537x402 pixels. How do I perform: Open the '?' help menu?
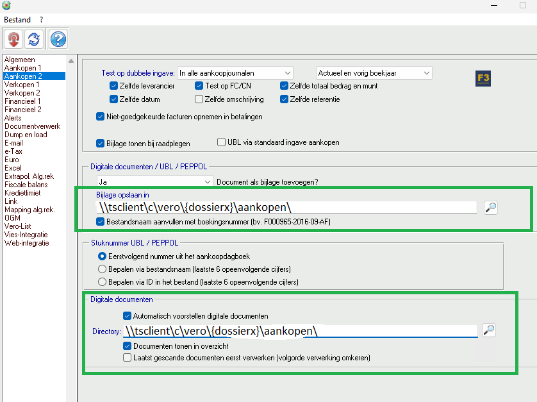point(41,20)
